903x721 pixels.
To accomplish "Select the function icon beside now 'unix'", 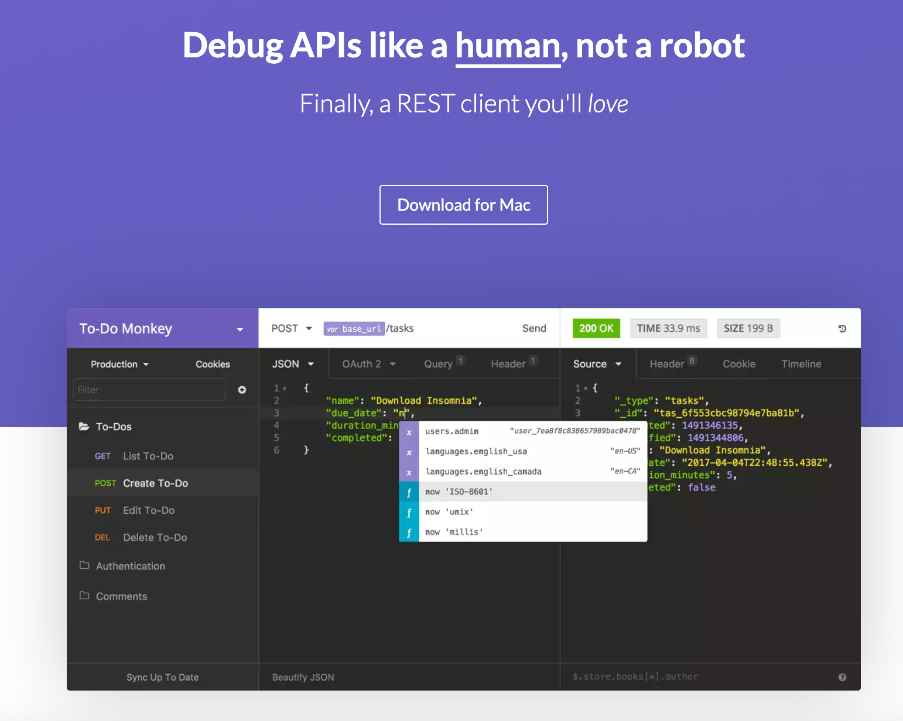I will click(x=409, y=512).
